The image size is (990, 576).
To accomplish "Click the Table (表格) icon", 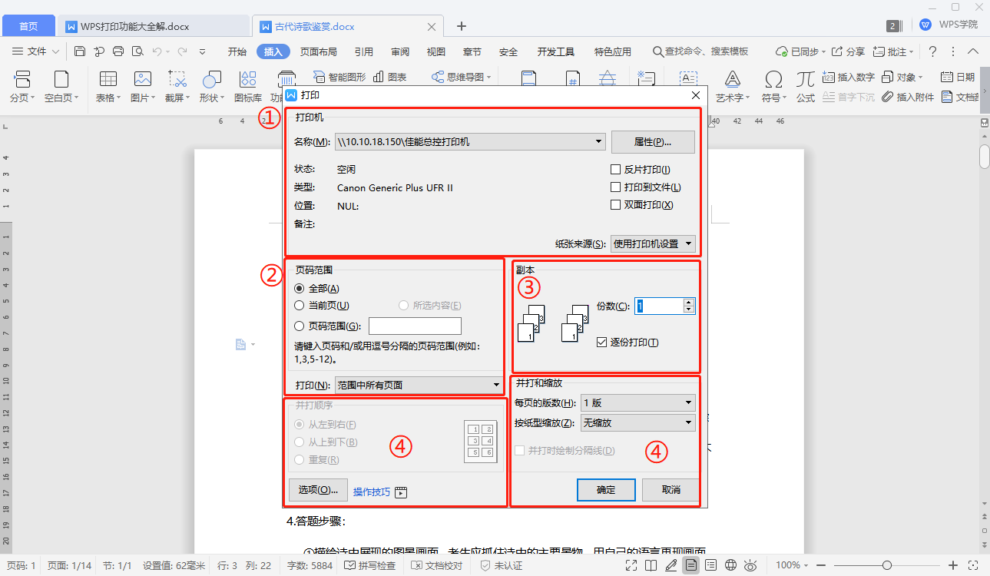I will 108,78.
